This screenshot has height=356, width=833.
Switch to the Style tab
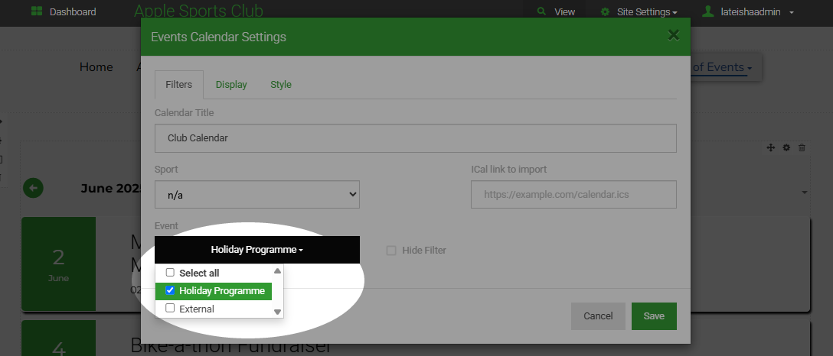click(x=281, y=85)
